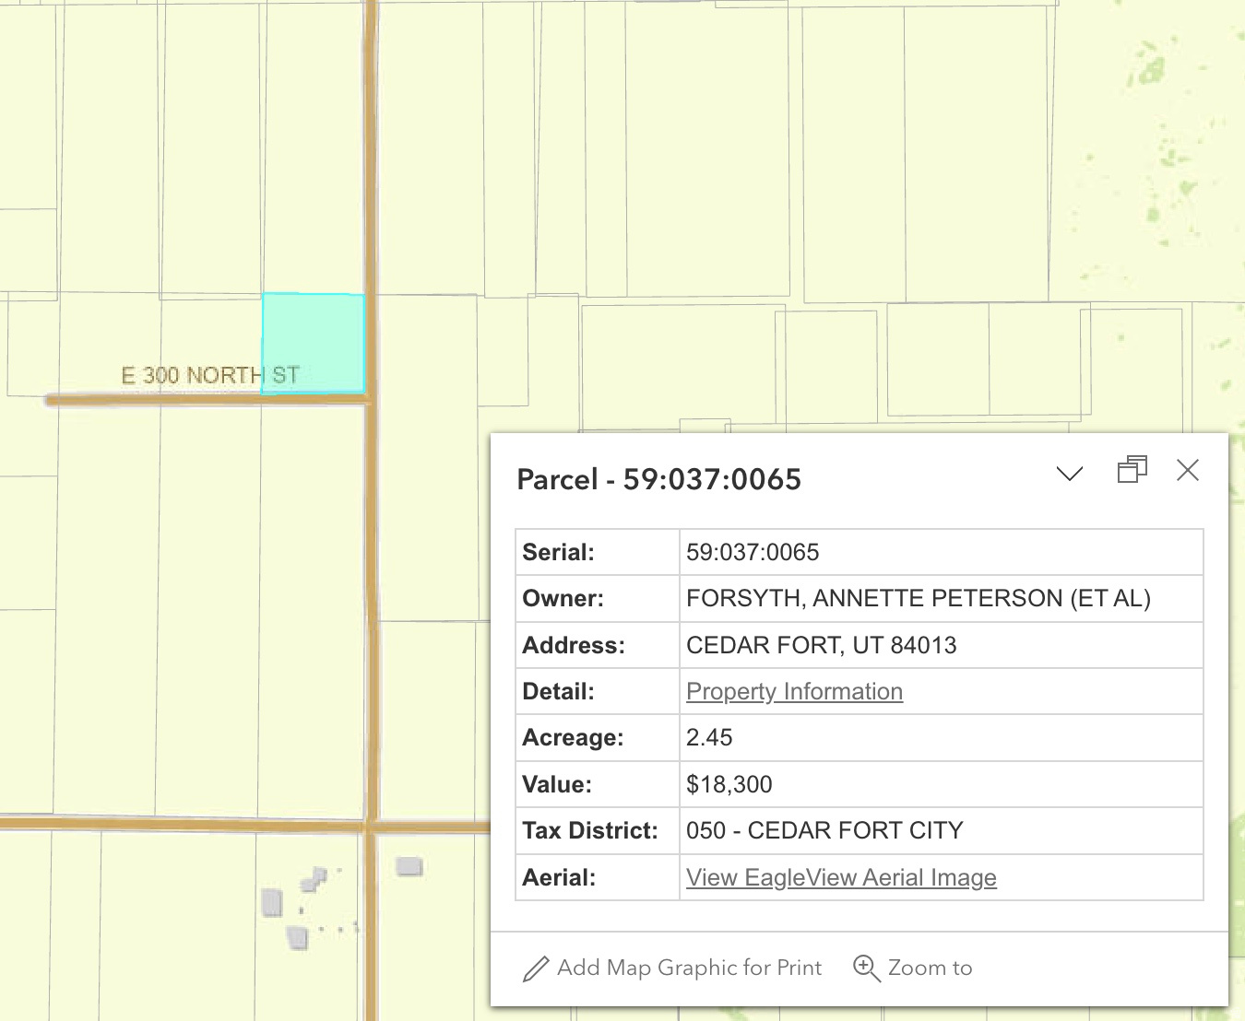Click the Value: row label
Screen dimensions: 1245x1021
[557, 784]
